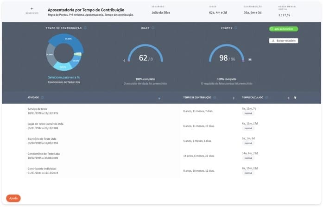Download report with Baixar relatório button
Screen dimensions: 323x207
click(x=284, y=41)
